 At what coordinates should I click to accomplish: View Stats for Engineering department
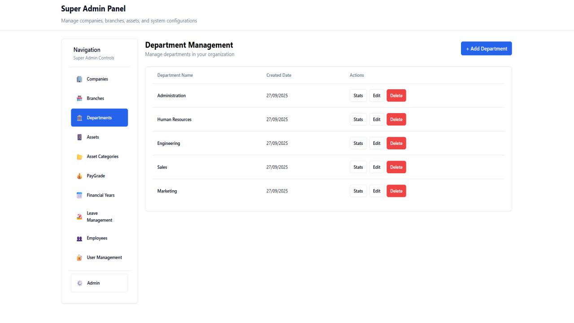tap(358, 143)
